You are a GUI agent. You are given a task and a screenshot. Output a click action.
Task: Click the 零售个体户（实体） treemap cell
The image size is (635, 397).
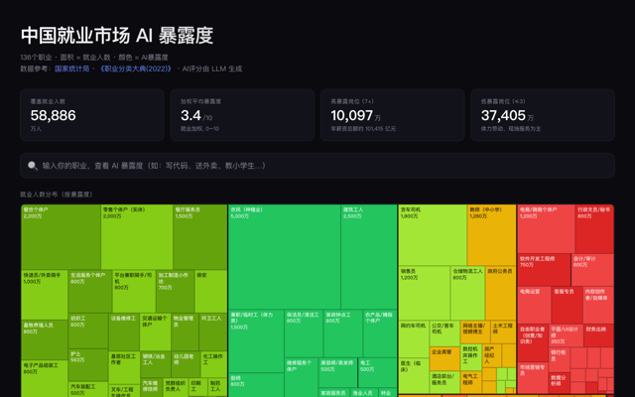point(137,237)
